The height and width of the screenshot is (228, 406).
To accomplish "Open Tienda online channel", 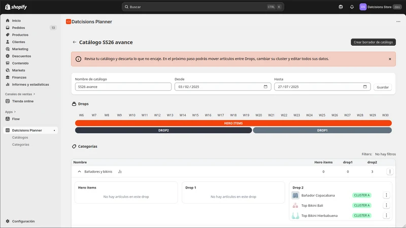I will [23, 101].
